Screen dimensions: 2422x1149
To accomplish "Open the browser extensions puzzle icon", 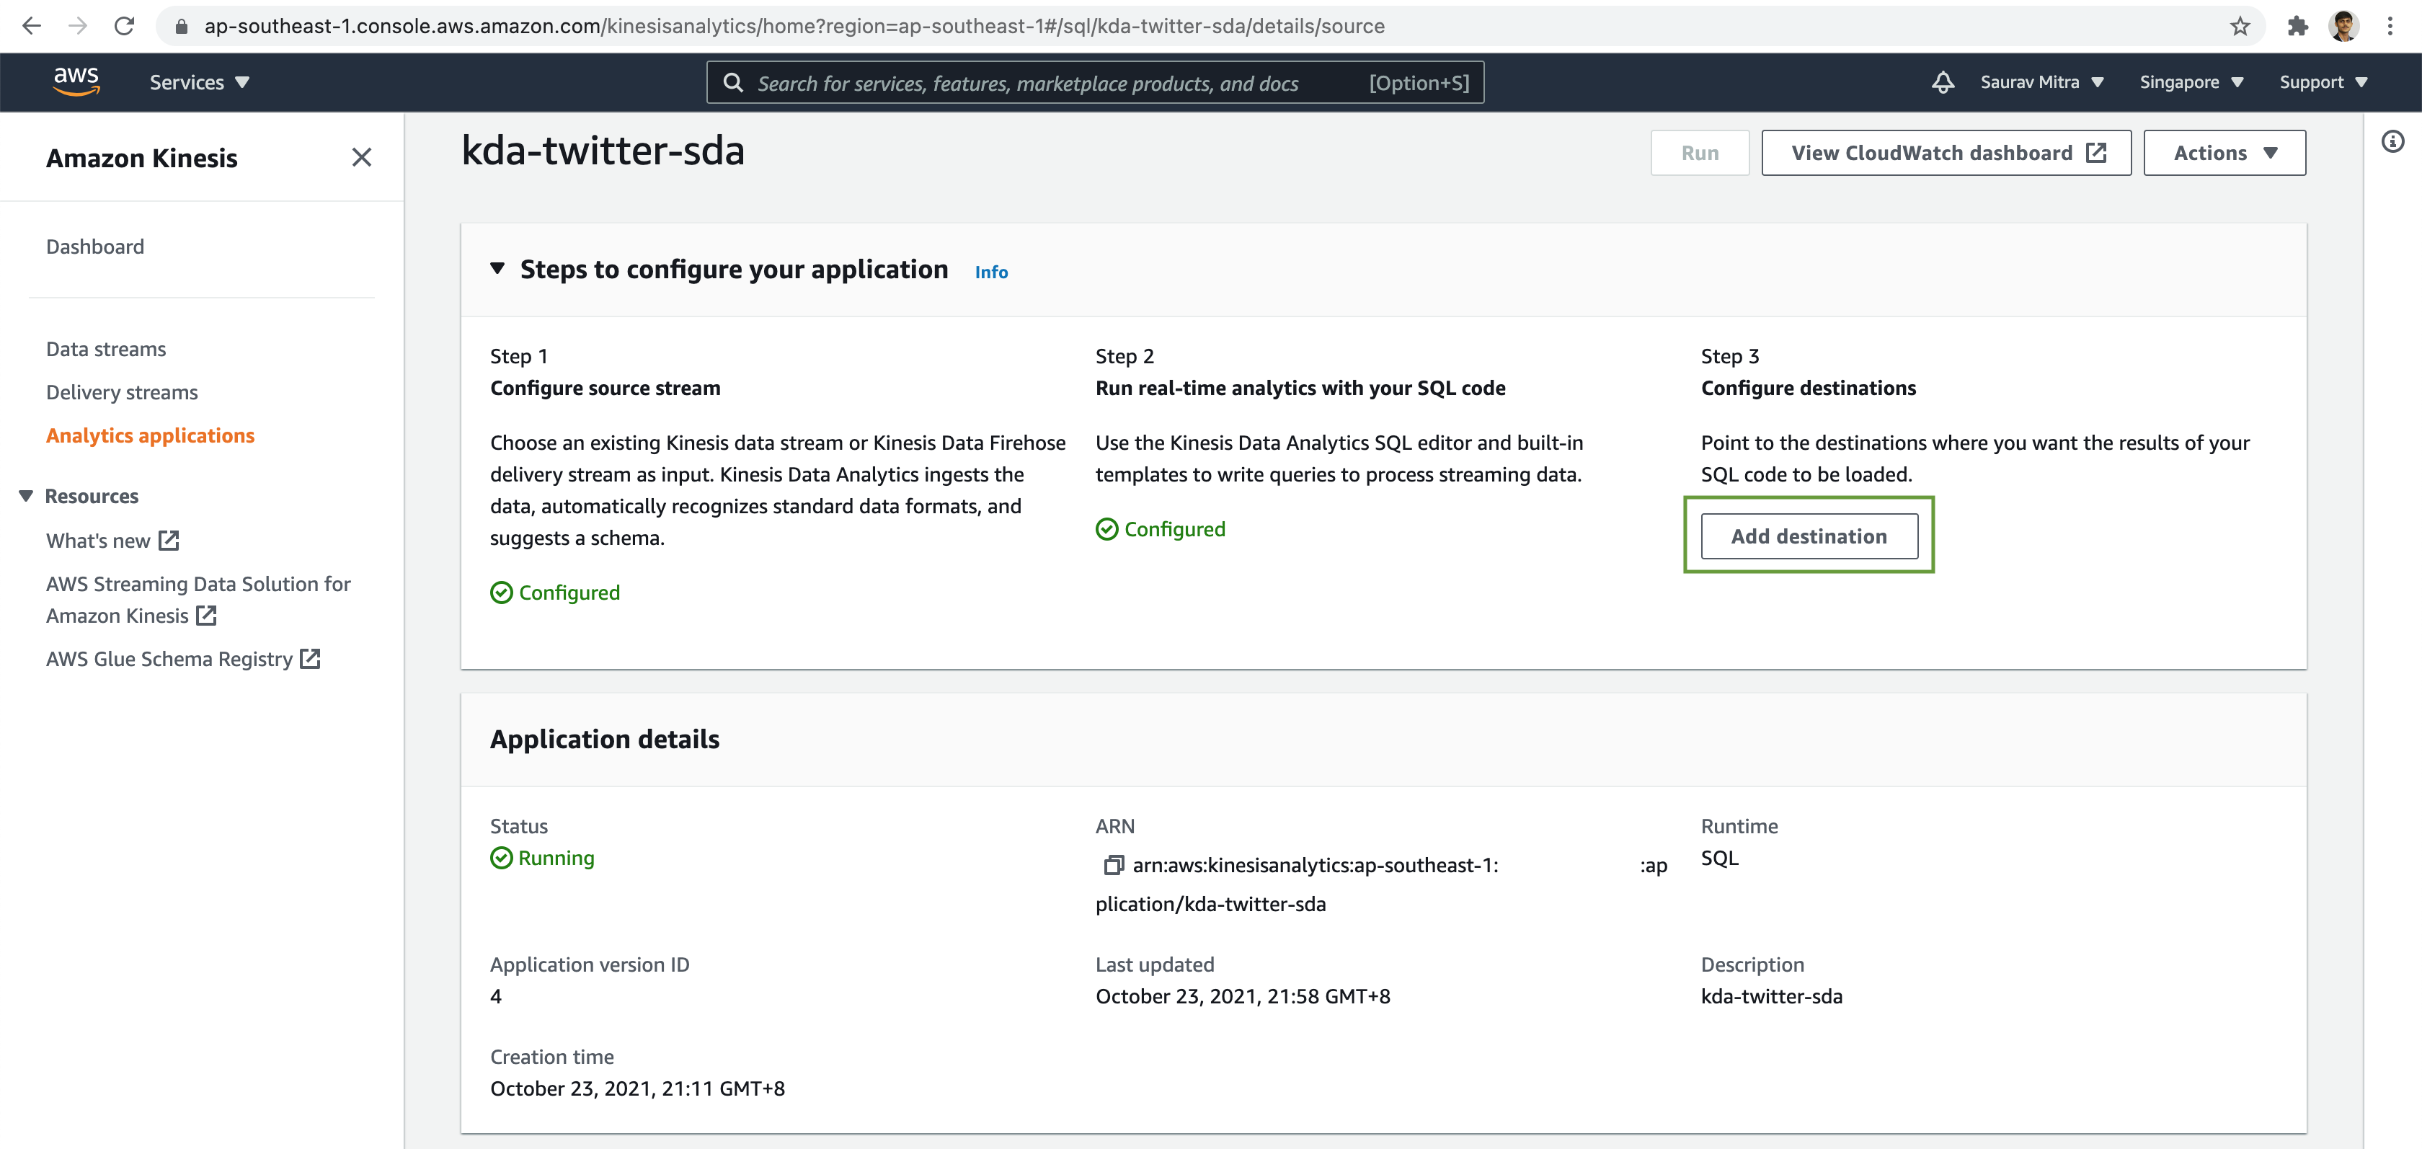I will click(2297, 27).
